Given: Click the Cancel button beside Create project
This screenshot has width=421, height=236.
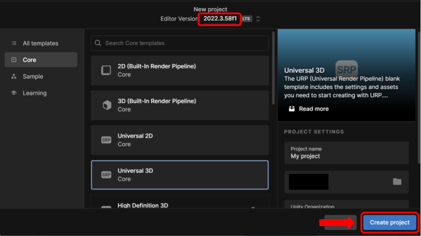Looking at the screenshot, I should pos(340,222).
